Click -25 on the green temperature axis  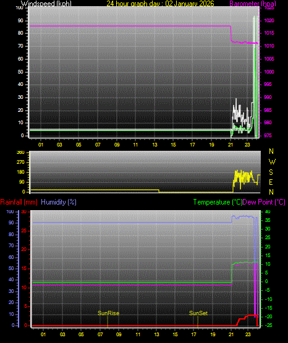coord(269,325)
